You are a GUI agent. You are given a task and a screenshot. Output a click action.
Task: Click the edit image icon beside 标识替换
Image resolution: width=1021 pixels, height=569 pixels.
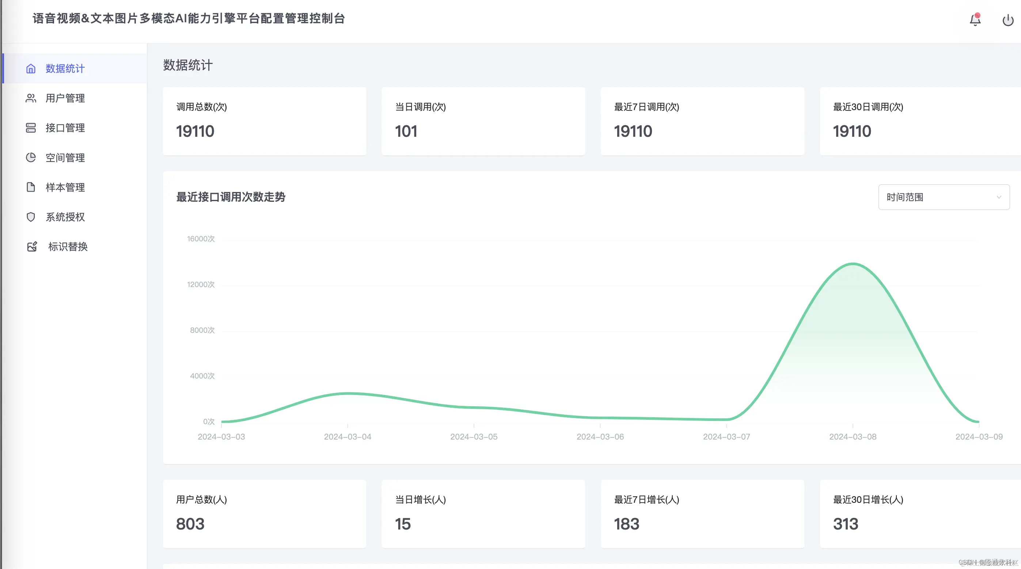[32, 246]
